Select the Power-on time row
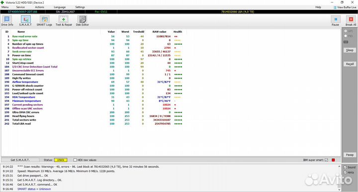 pyautogui.click(x=93, y=56)
